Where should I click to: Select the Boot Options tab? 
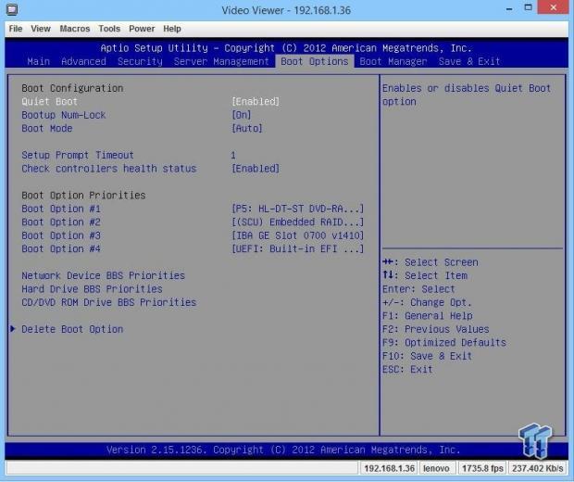click(x=315, y=61)
